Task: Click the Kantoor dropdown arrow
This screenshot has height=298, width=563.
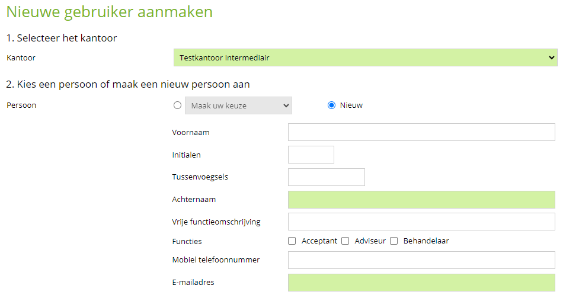Action: [552, 57]
